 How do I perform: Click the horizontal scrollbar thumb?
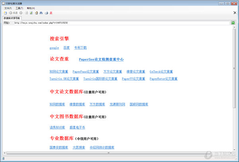[x=108, y=153]
